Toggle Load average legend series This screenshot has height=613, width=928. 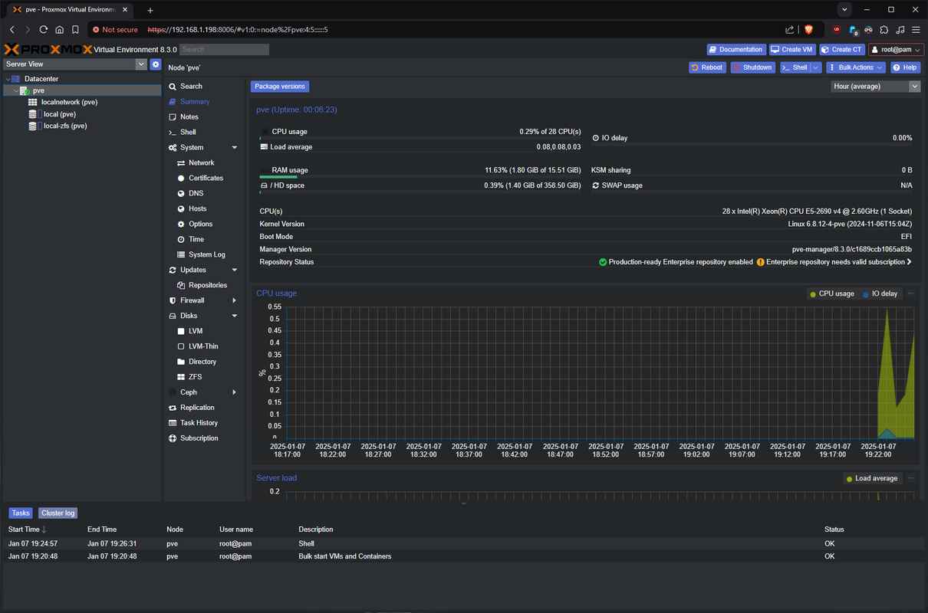coord(871,478)
